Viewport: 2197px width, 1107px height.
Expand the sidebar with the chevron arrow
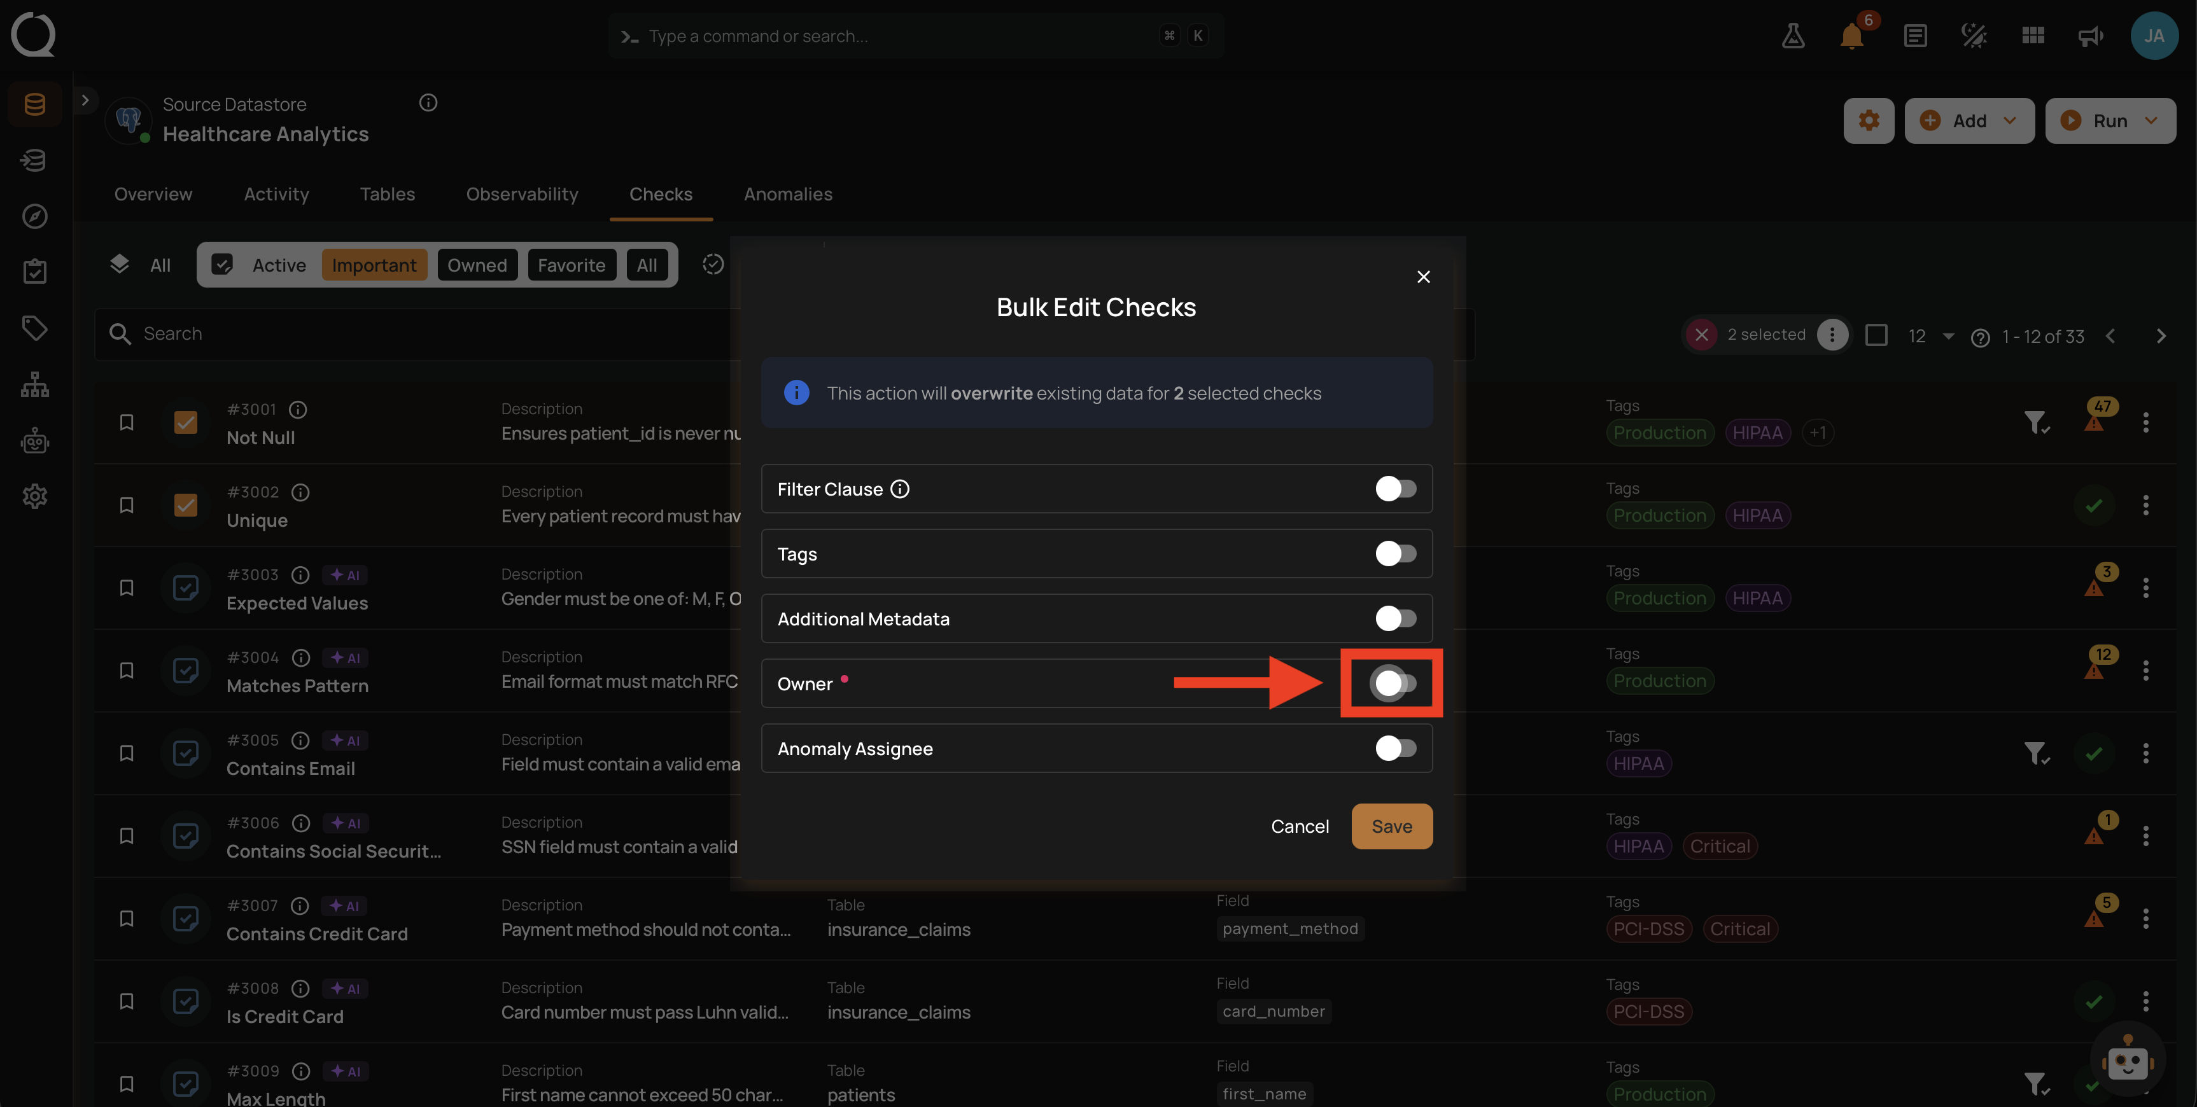tap(85, 100)
